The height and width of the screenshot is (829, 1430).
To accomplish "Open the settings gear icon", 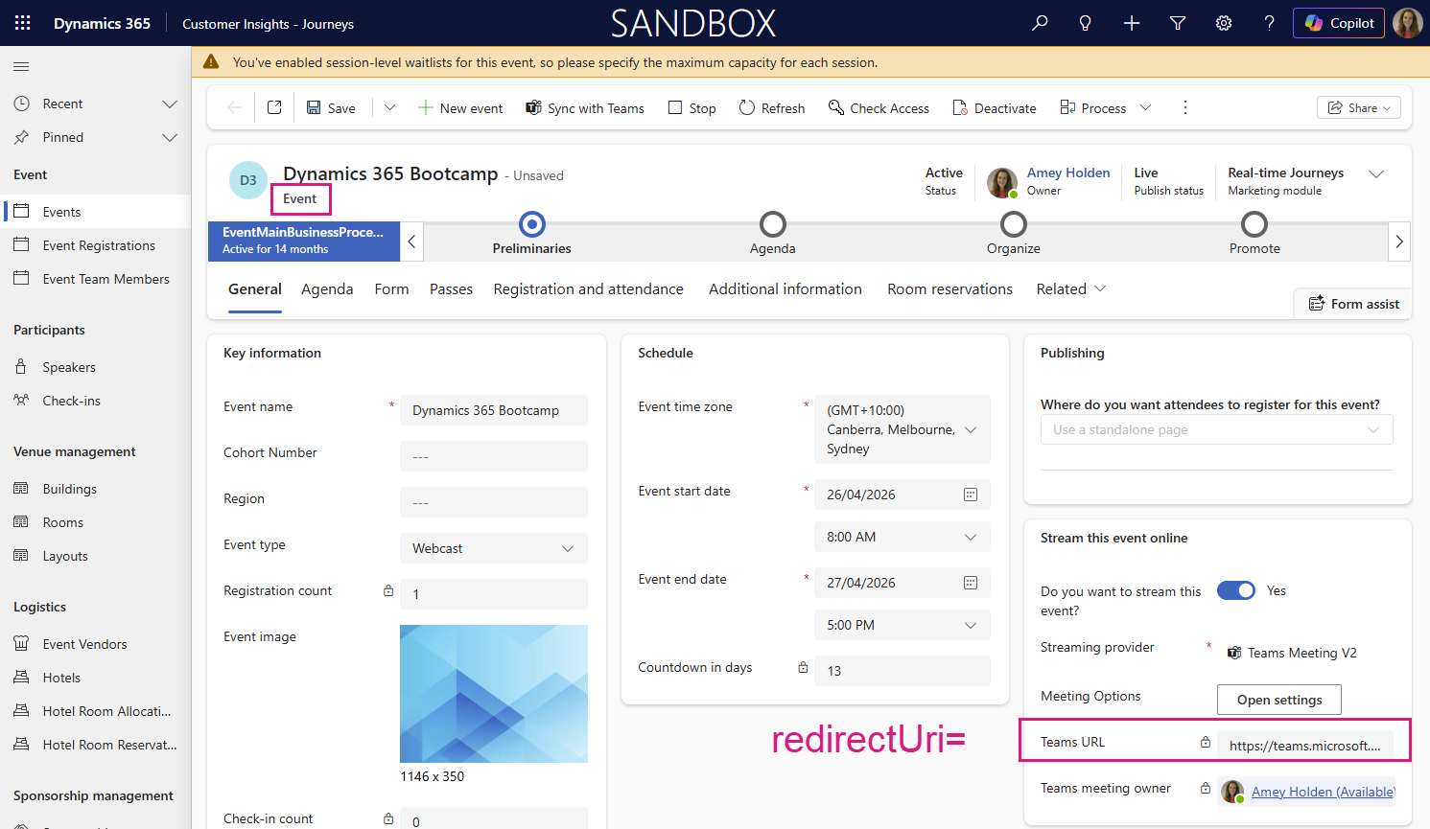I will tap(1224, 23).
